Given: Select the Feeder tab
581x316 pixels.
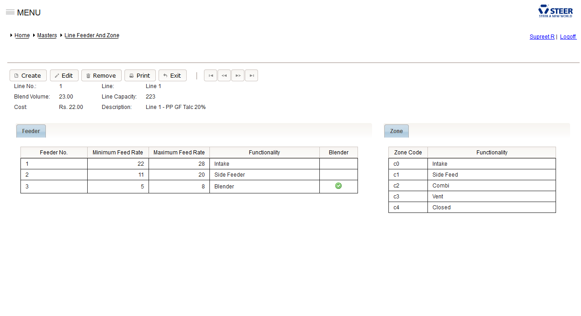Looking at the screenshot, I should (31, 131).
